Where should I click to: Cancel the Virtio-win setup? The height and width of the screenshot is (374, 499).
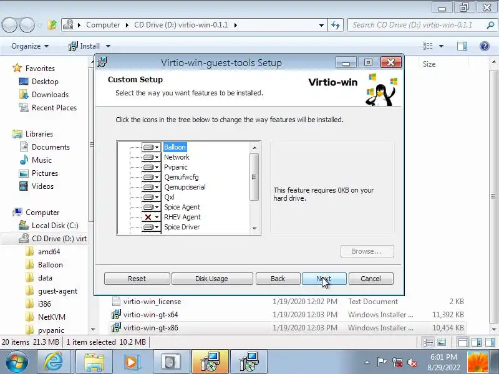[x=371, y=279]
